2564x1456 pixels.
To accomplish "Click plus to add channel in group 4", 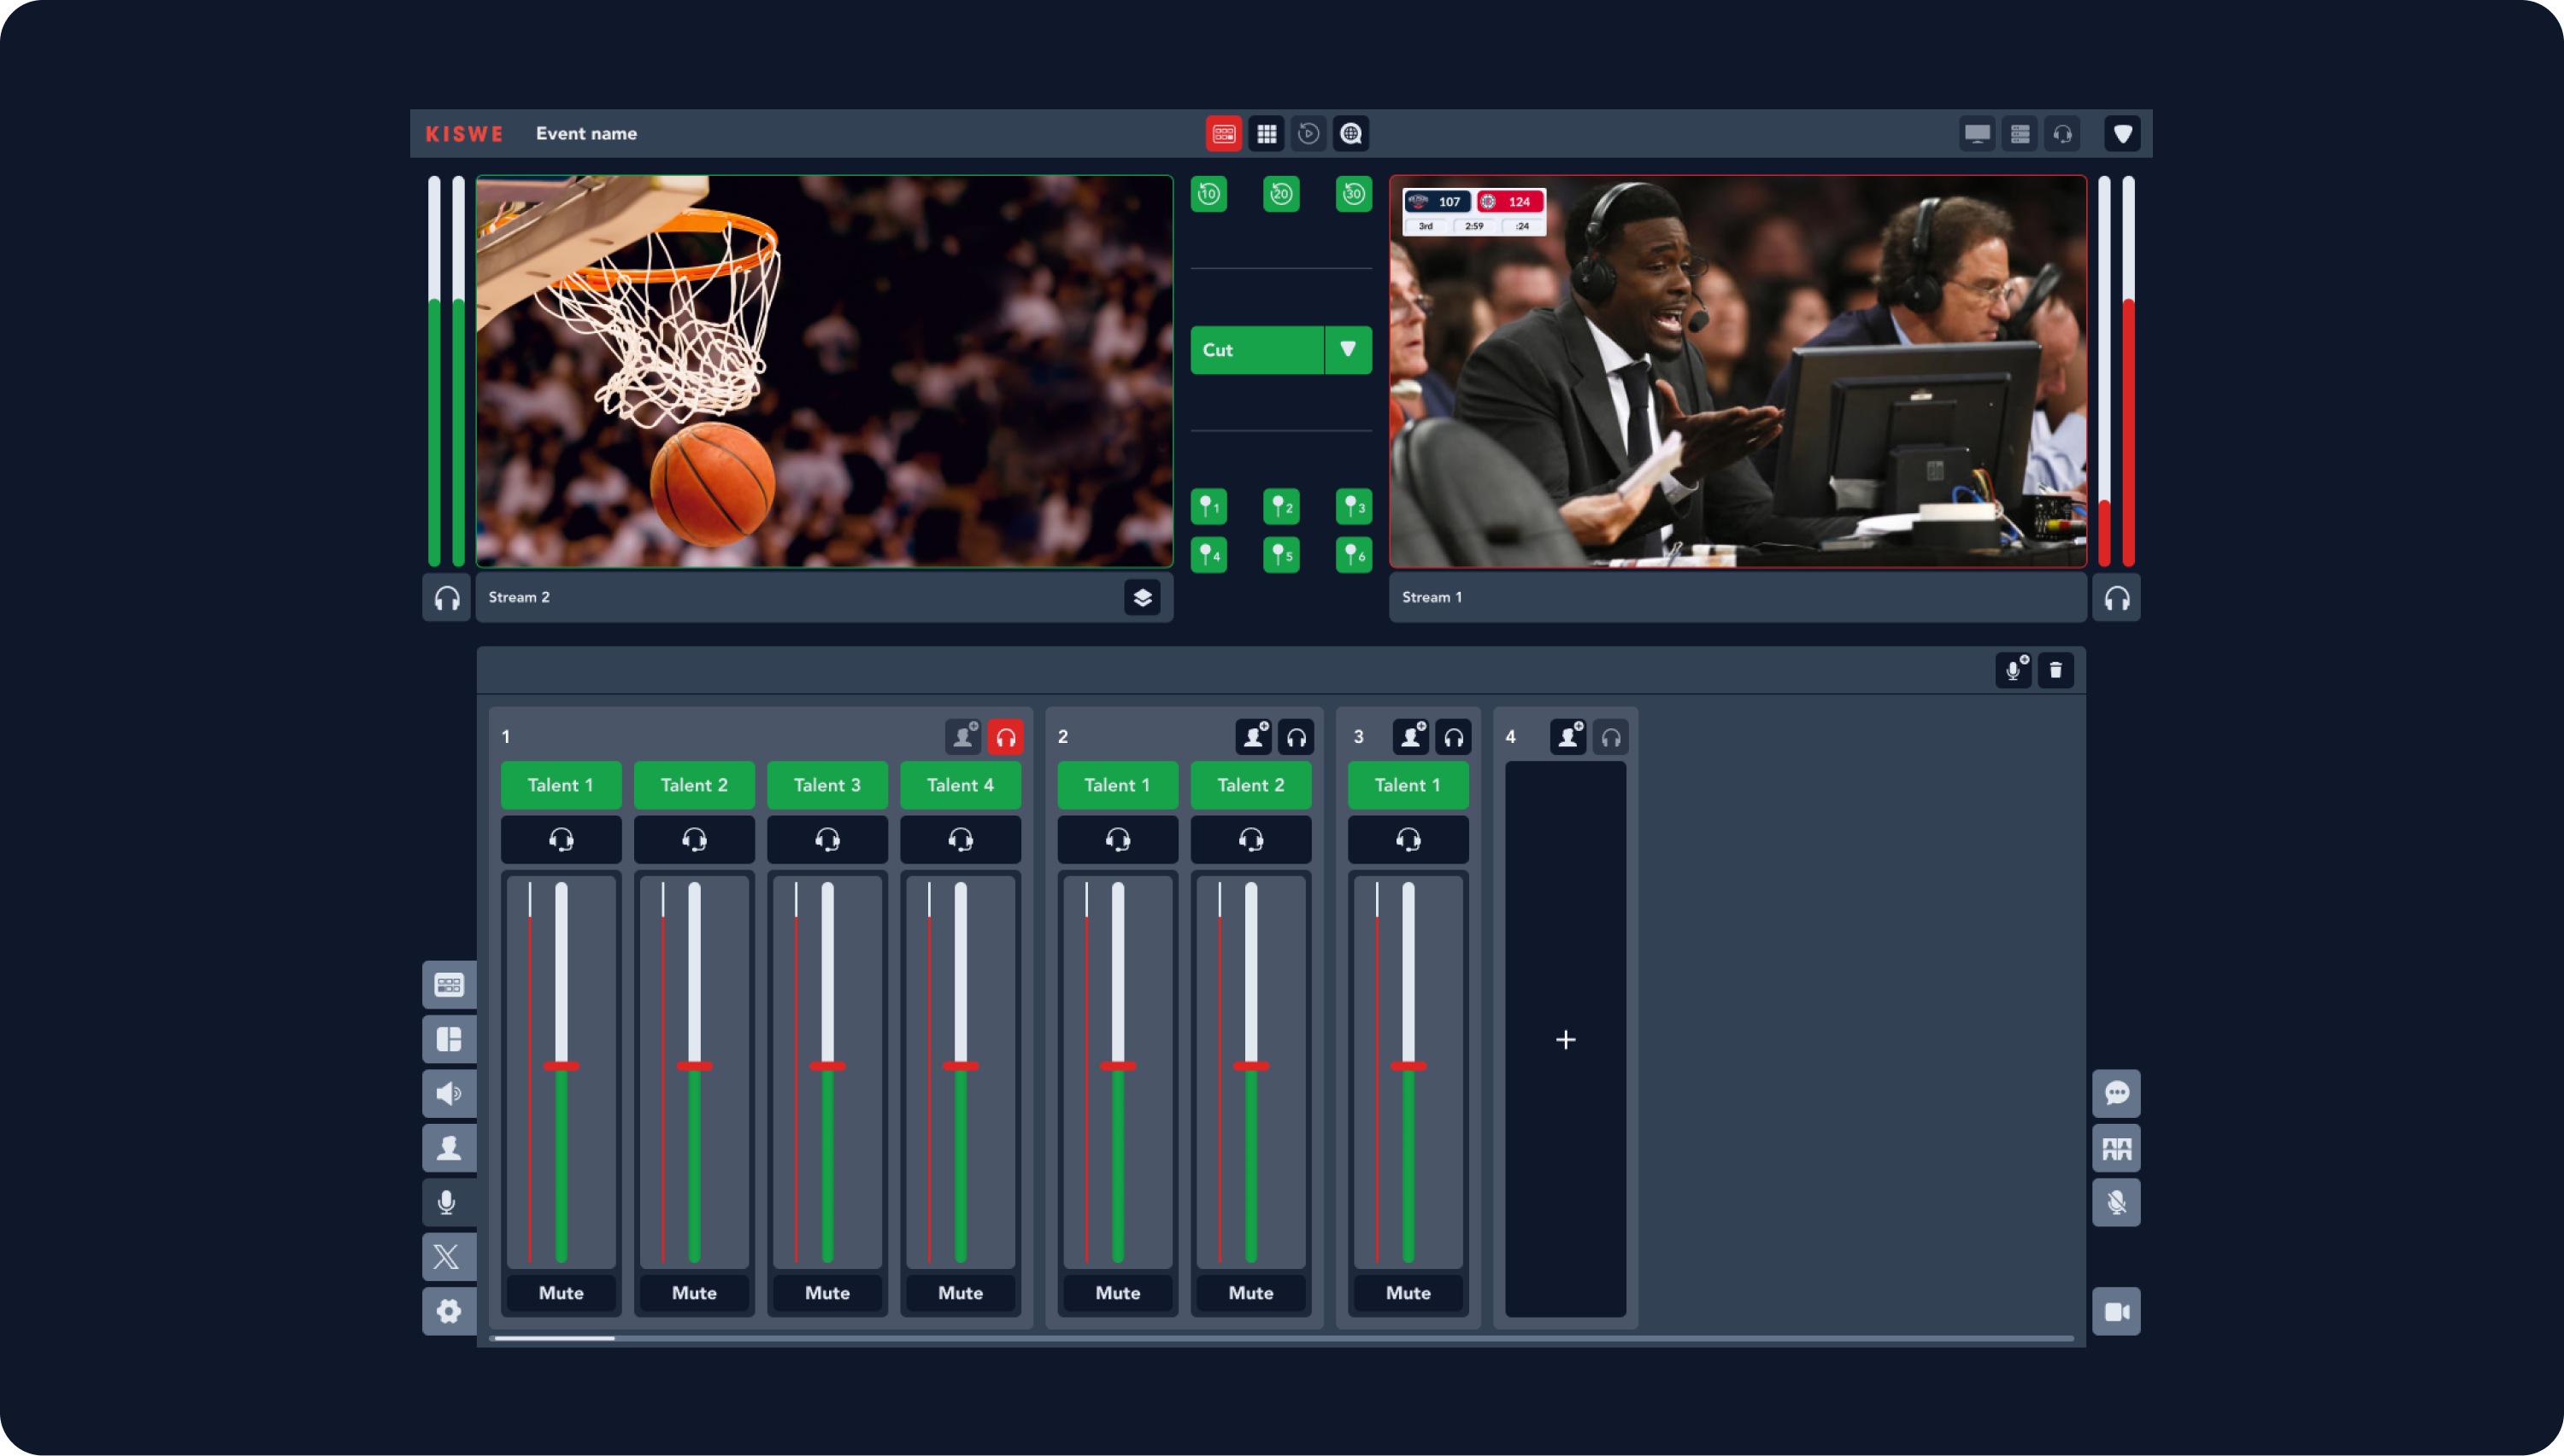I will 1567,1040.
